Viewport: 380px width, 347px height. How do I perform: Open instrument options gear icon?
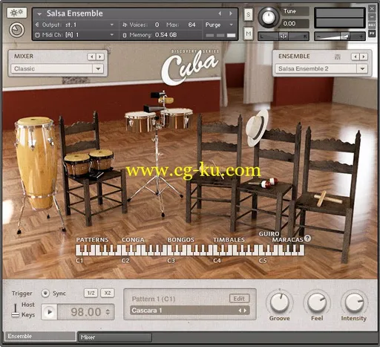(17, 13)
